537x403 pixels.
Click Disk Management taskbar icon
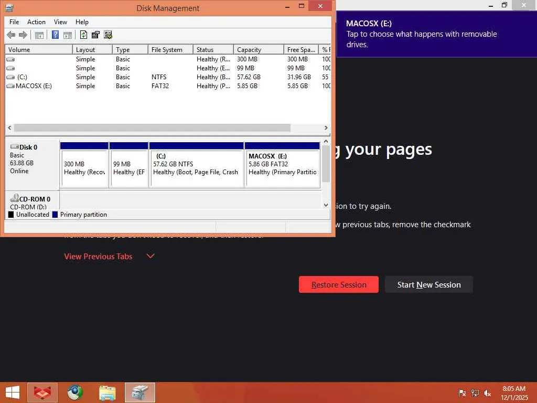coord(140,393)
